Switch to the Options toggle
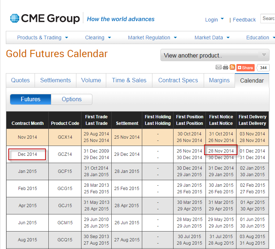The image size is (275, 249). 72,99
